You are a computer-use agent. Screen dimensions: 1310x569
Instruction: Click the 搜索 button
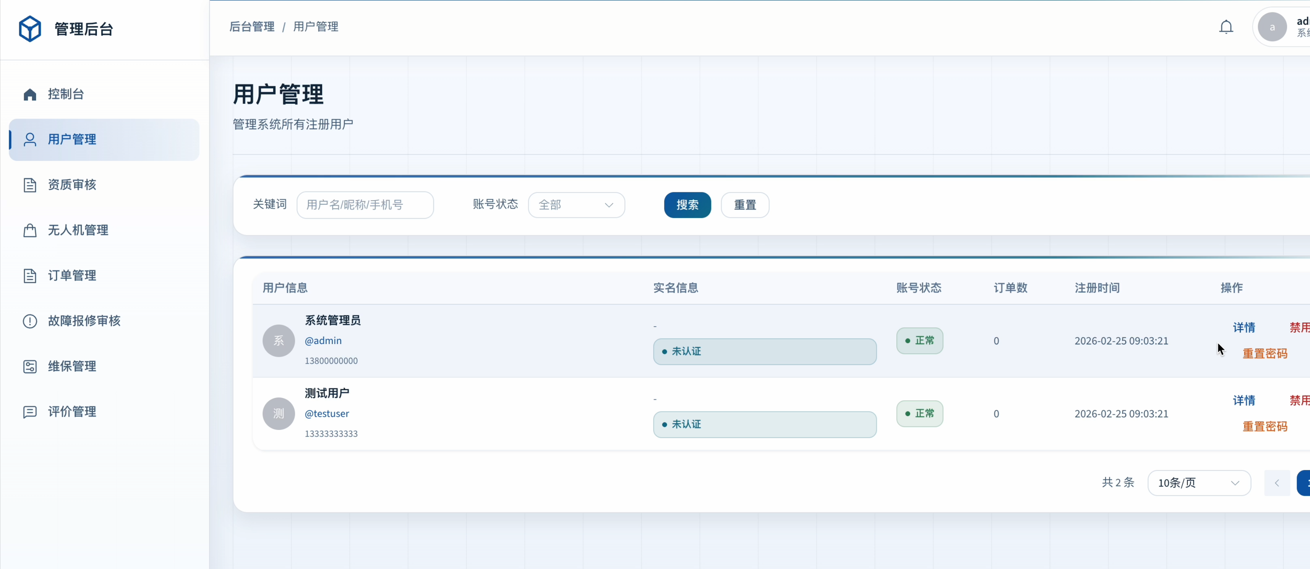click(687, 205)
